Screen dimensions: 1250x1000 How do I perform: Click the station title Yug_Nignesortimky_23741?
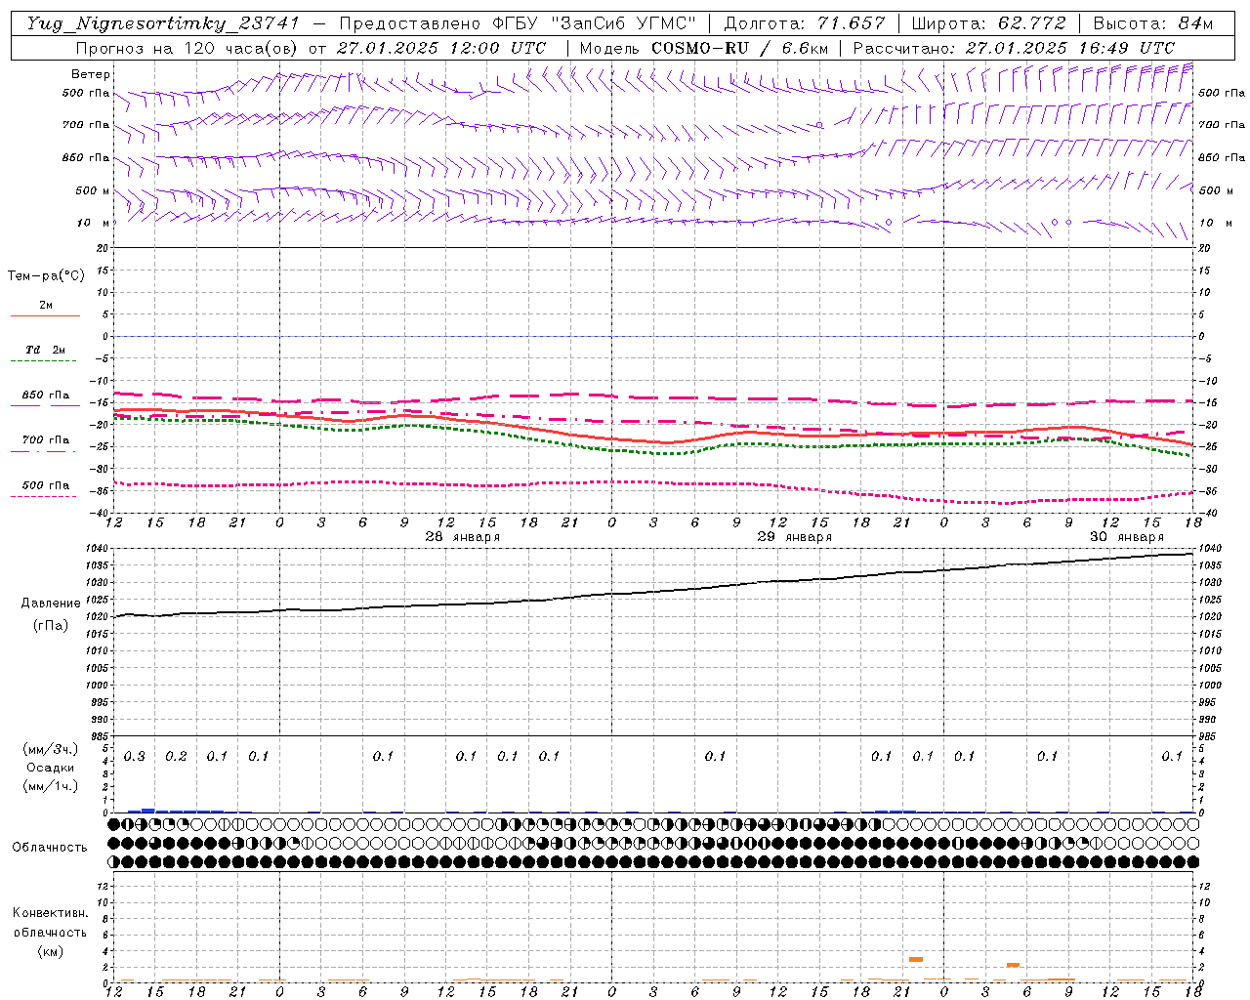pyautogui.click(x=162, y=24)
